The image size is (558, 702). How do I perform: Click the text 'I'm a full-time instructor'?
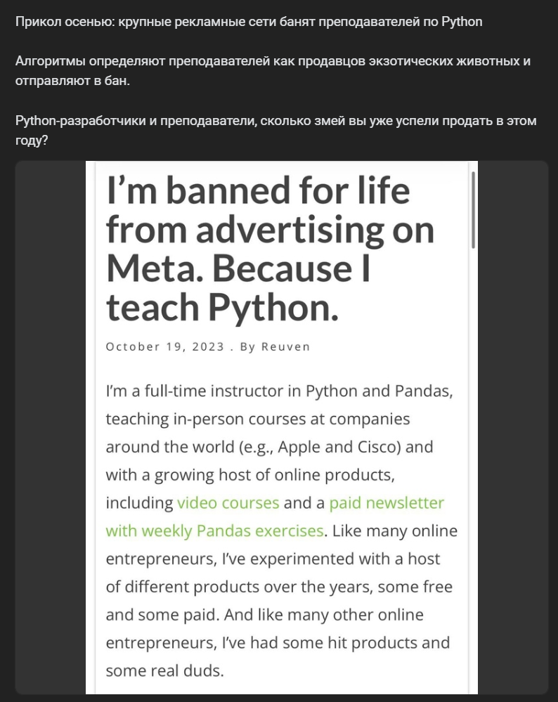[194, 391]
